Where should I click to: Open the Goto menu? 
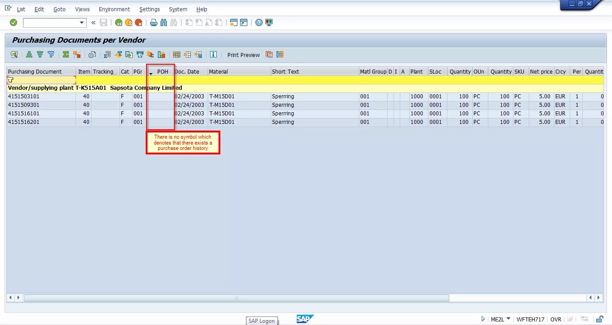point(59,9)
